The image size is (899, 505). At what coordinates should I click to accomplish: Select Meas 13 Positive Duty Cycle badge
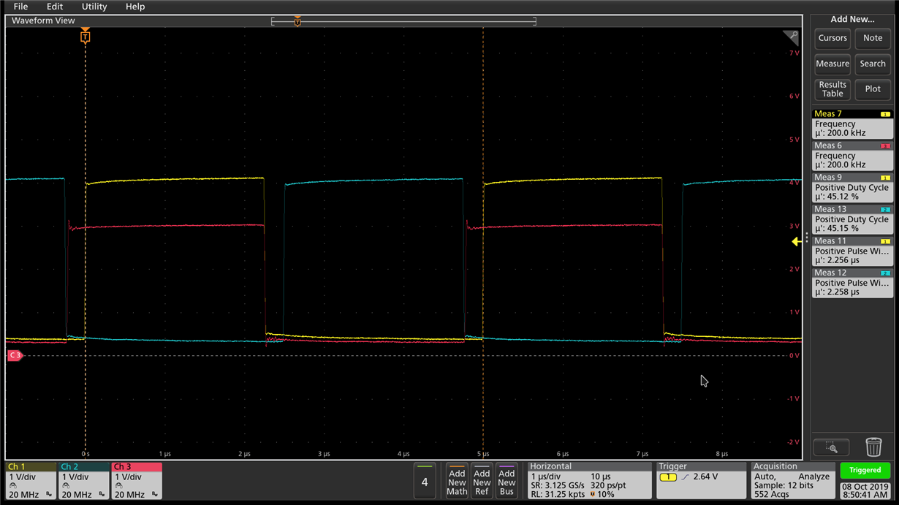click(852, 219)
